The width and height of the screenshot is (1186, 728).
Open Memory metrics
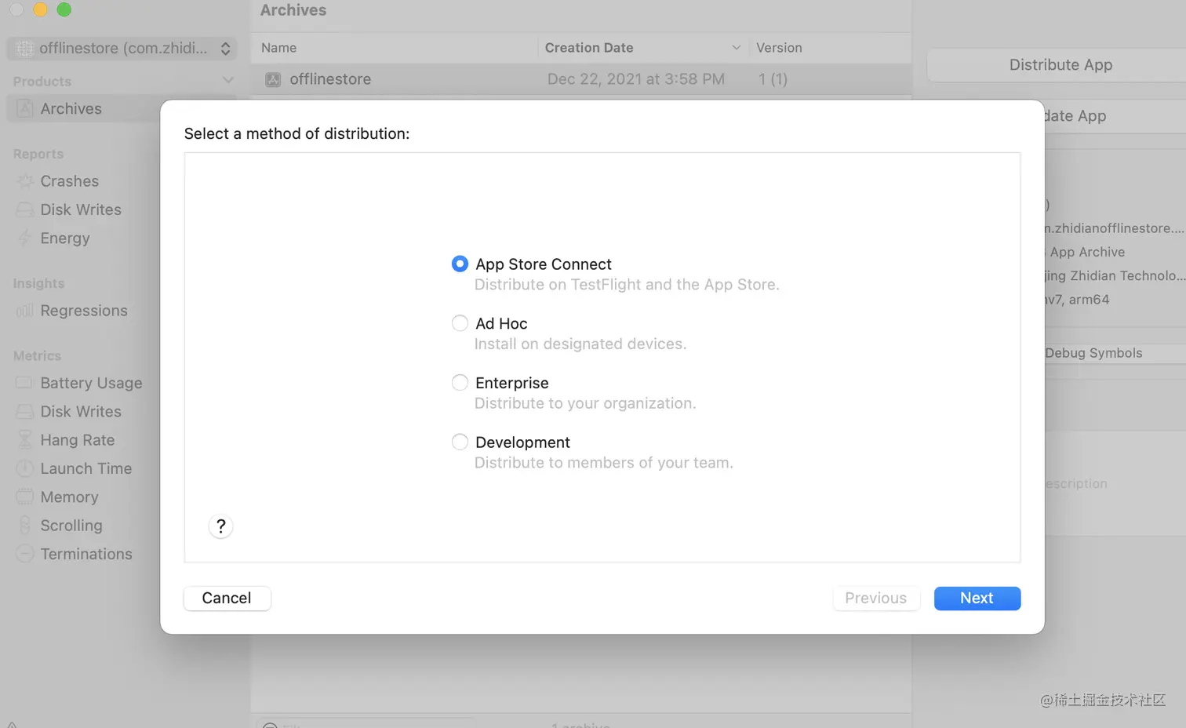coord(69,497)
